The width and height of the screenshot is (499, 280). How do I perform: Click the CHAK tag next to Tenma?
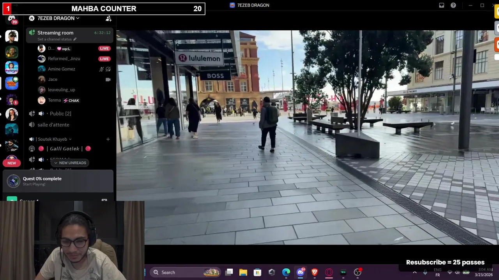point(71,100)
